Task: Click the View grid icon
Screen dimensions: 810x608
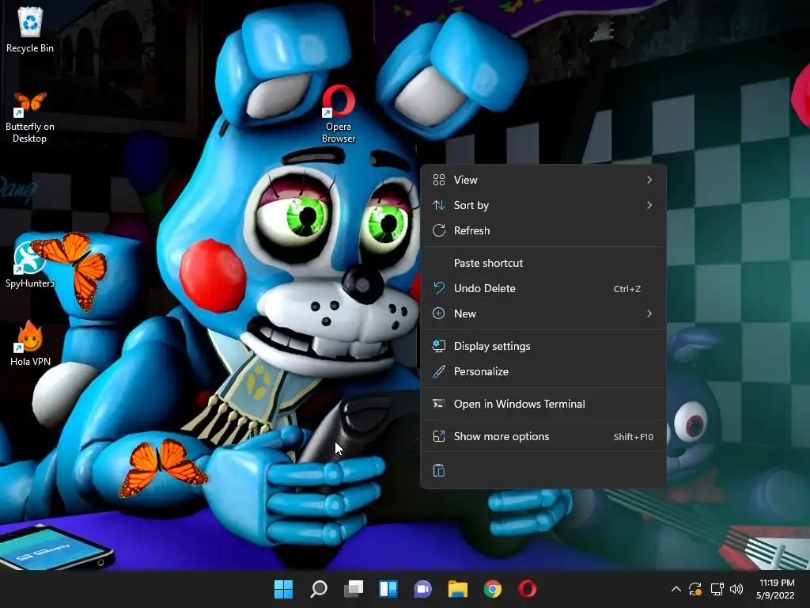Action: 438,180
